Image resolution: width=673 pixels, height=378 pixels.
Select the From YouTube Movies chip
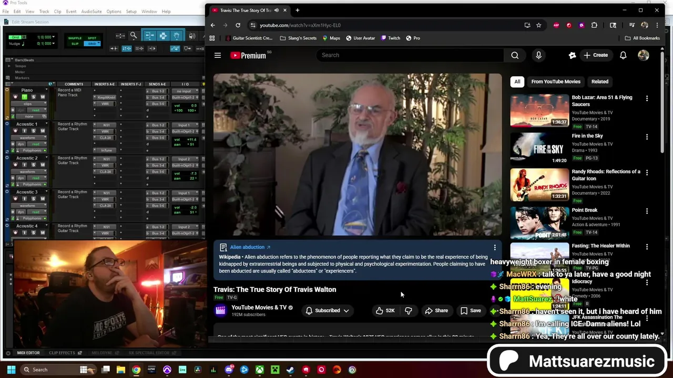tap(556, 81)
